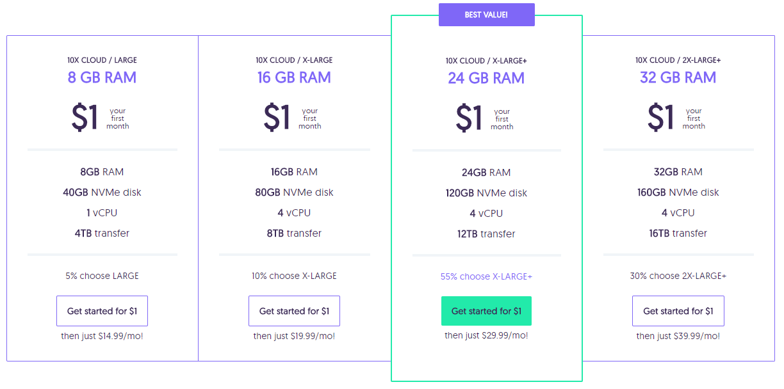Click 120GB NVMe disk feature line
The height and width of the screenshot is (389, 784).
[x=486, y=193]
